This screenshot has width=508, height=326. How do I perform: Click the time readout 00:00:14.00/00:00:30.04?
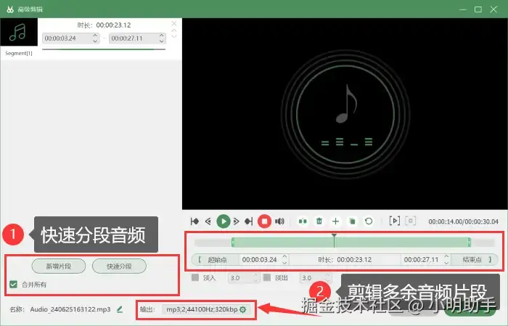pyautogui.click(x=463, y=221)
